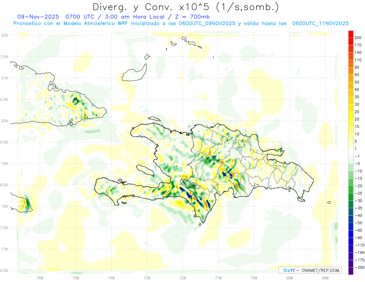
Task: Click the longitude label "74W"
Action: click(x=111, y=278)
